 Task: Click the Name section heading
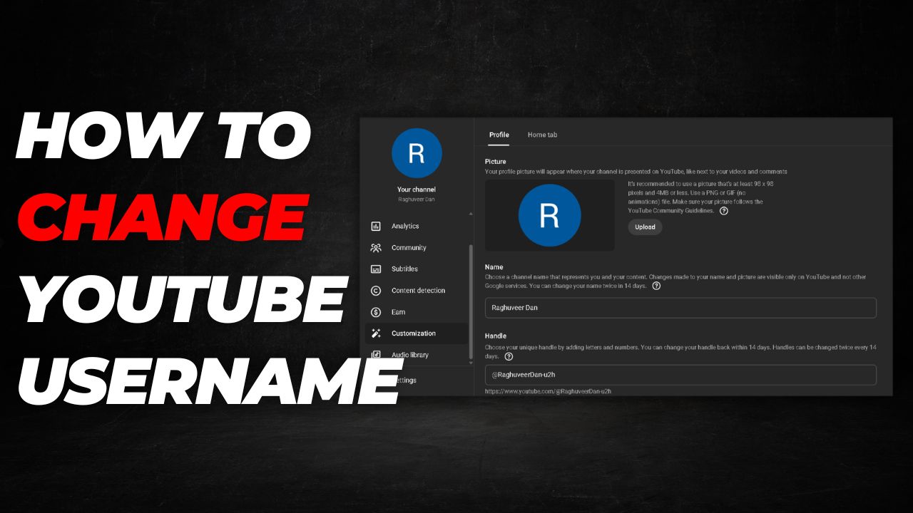[x=494, y=267]
